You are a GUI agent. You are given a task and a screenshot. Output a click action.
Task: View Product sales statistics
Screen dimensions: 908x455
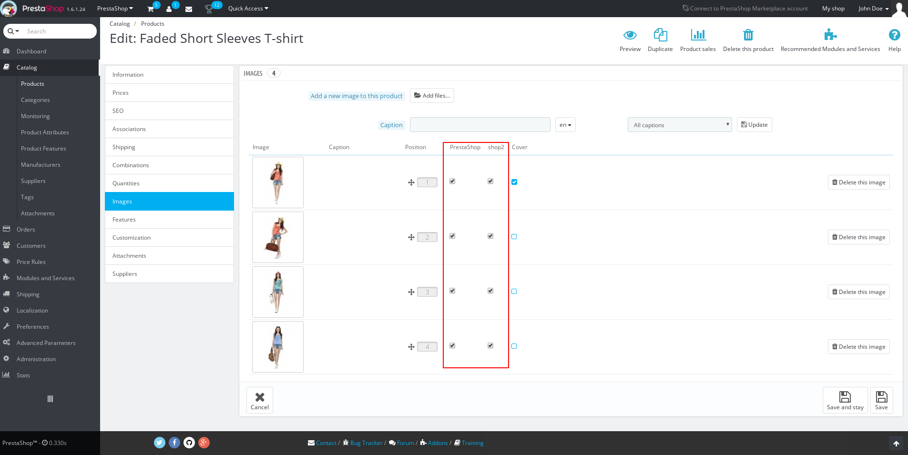tap(698, 39)
